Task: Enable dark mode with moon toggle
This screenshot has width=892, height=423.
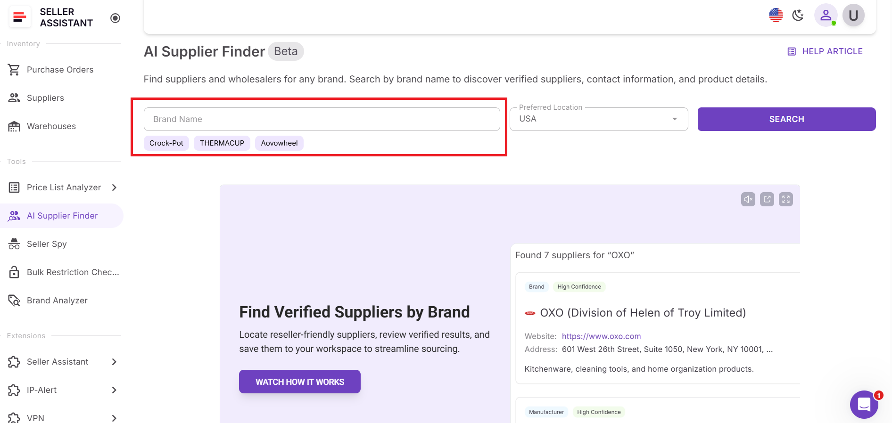Action: [x=798, y=15]
